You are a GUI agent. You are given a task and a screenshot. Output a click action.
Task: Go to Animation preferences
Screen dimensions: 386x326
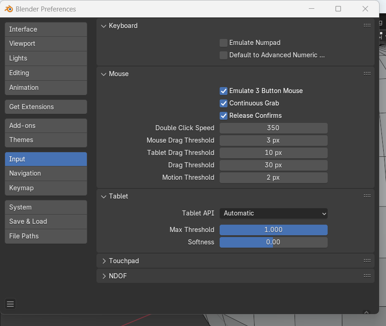(46, 88)
